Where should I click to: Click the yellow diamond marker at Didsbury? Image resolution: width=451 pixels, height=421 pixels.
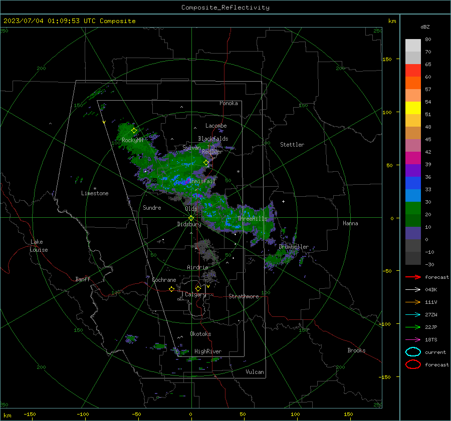(191, 218)
